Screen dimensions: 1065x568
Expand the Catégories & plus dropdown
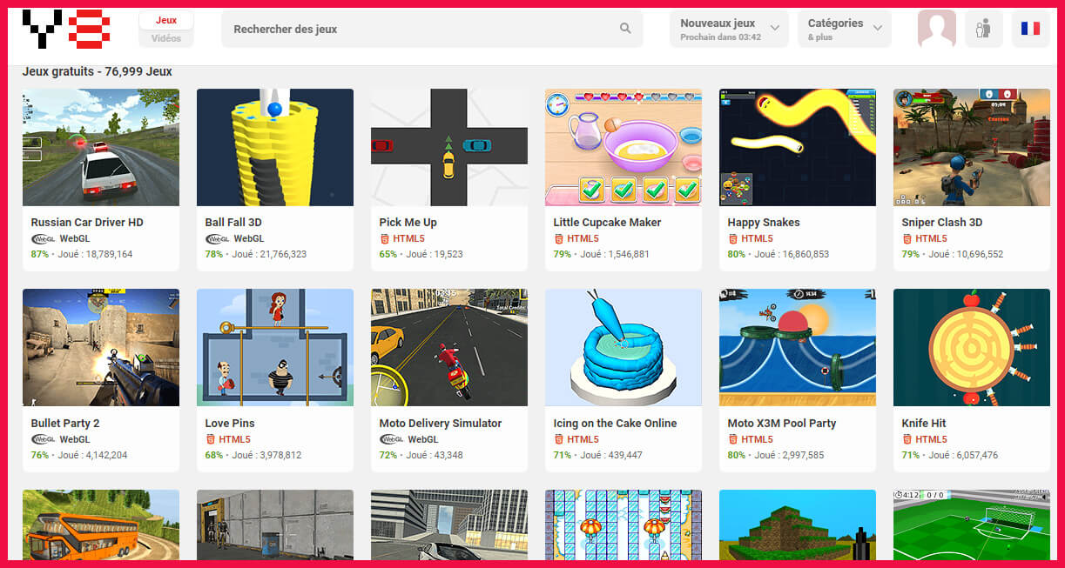845,29
